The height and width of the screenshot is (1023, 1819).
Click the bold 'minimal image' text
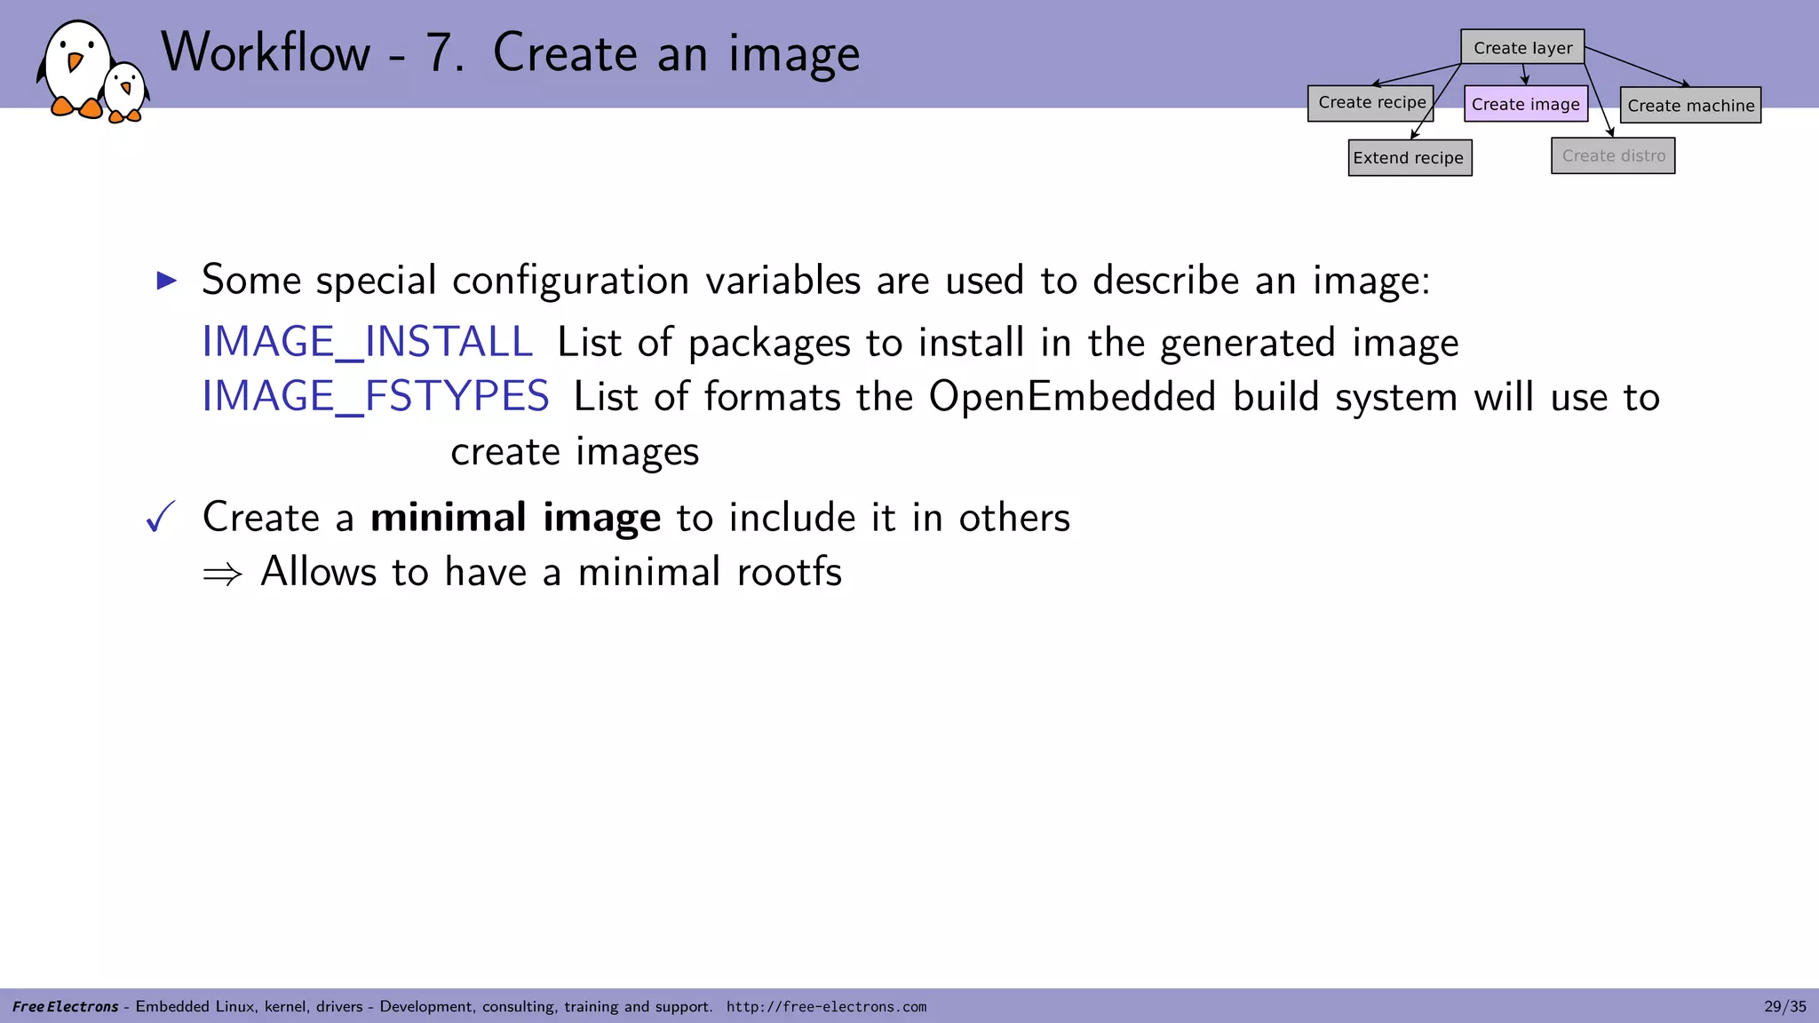515,517
